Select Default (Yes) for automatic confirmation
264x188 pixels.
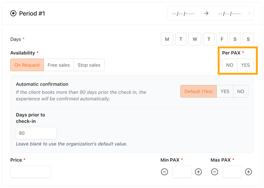(199, 91)
